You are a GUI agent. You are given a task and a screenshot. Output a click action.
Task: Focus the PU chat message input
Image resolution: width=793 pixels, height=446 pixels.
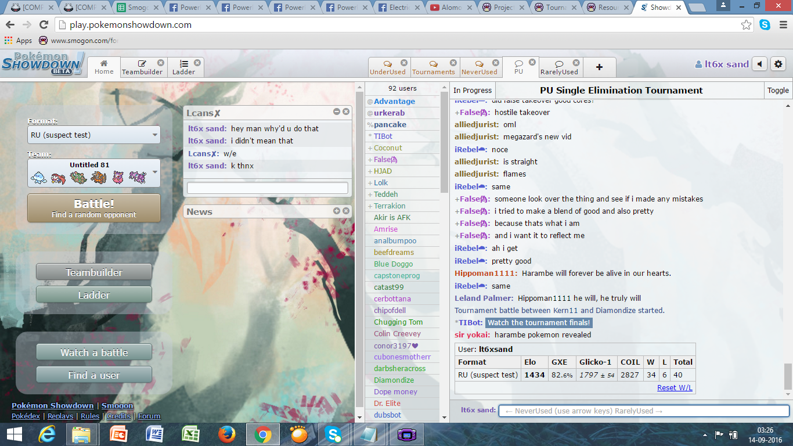[644, 411]
